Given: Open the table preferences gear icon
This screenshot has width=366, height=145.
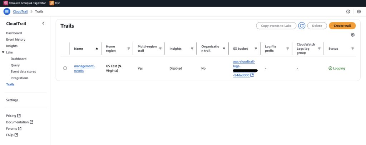Looking at the screenshot, I should pos(352,35).
